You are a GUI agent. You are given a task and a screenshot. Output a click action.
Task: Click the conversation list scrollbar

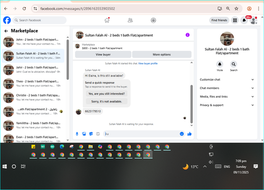coord(68,60)
